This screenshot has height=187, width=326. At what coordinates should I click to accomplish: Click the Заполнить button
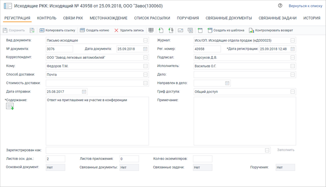[286, 150]
